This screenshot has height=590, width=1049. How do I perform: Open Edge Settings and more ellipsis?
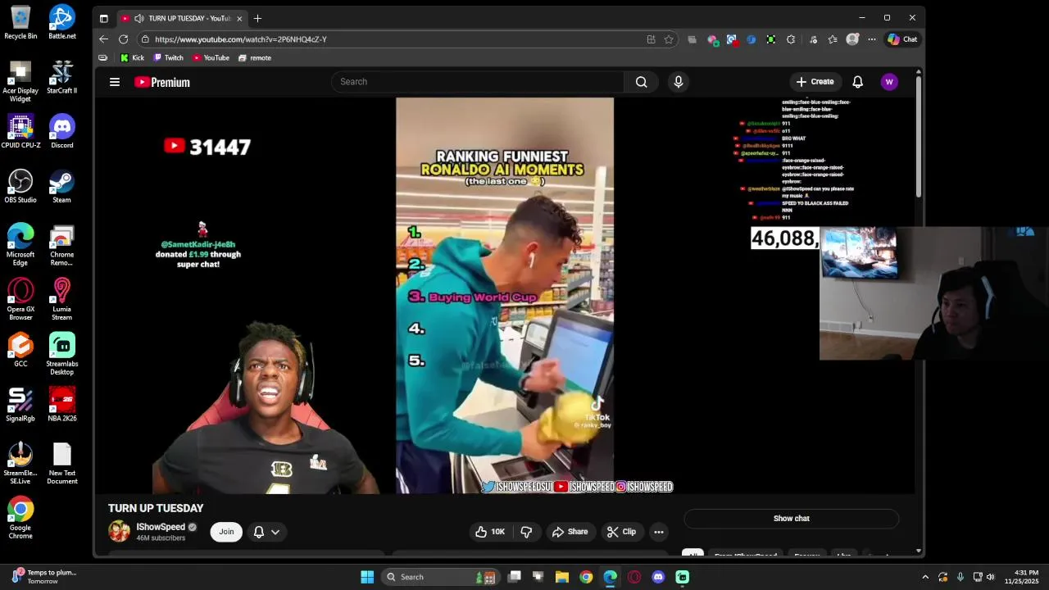[872, 39]
